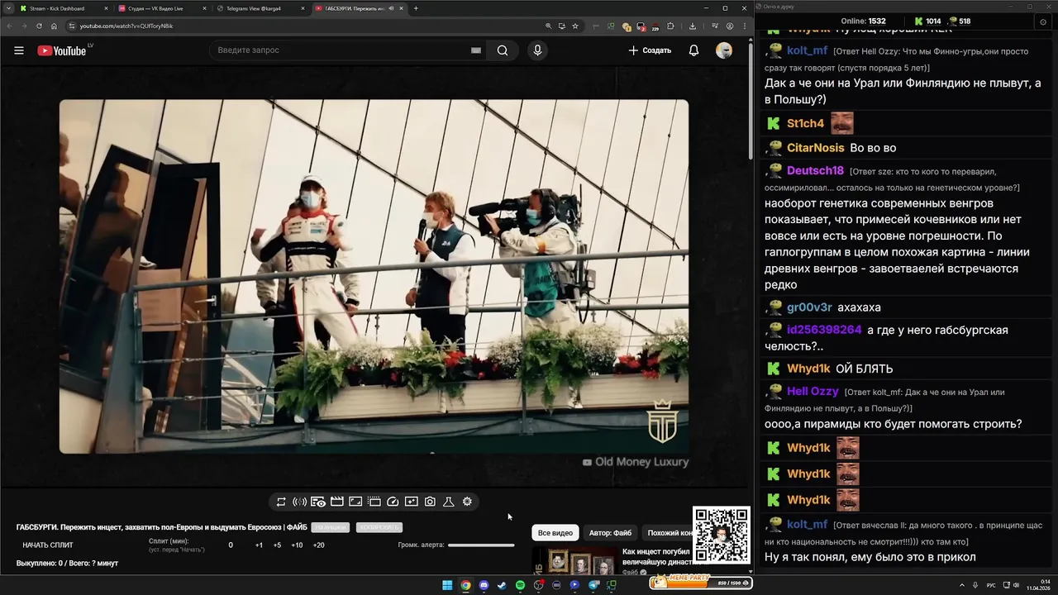Open the gear settings in player toolbar
The image size is (1058, 595).
[467, 502]
